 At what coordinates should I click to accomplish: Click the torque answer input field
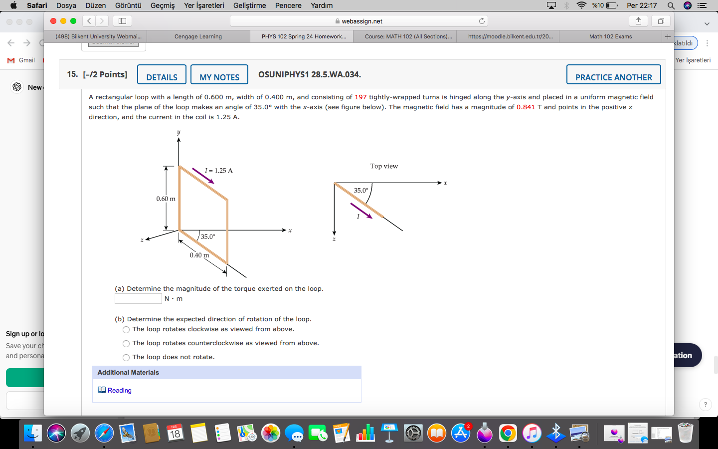tap(138, 298)
